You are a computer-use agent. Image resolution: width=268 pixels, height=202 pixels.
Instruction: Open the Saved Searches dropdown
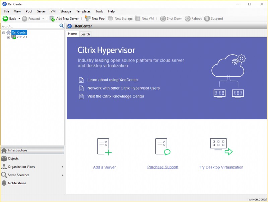(62, 175)
